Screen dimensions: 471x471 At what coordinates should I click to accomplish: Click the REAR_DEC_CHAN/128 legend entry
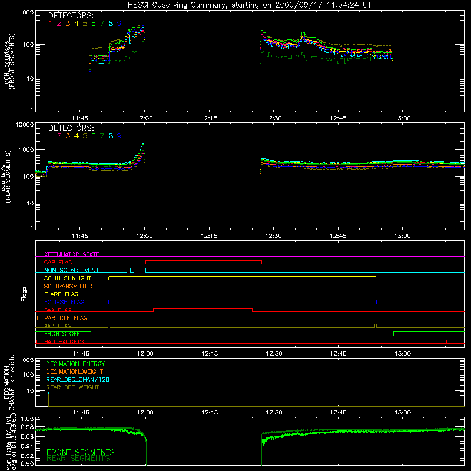point(78,379)
